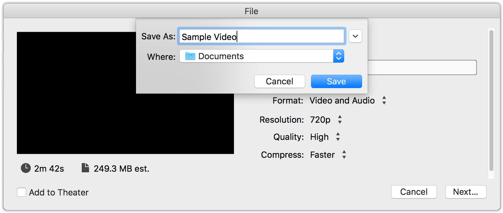Click the partially hidden text field behind sheet
Image resolution: width=503 pixels, height=213 pixels.
coord(422,67)
